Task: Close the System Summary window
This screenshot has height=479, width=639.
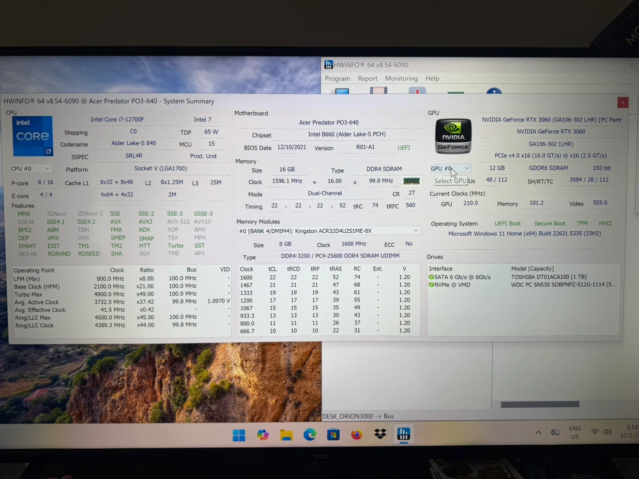Action: tap(623, 102)
